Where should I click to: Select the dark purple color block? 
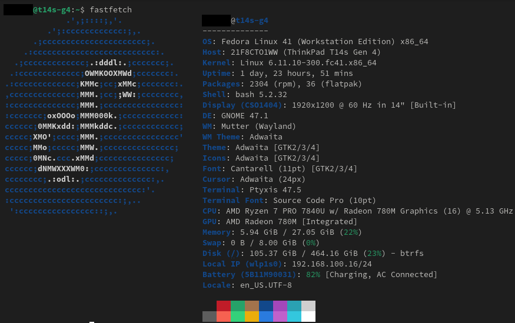(280, 306)
